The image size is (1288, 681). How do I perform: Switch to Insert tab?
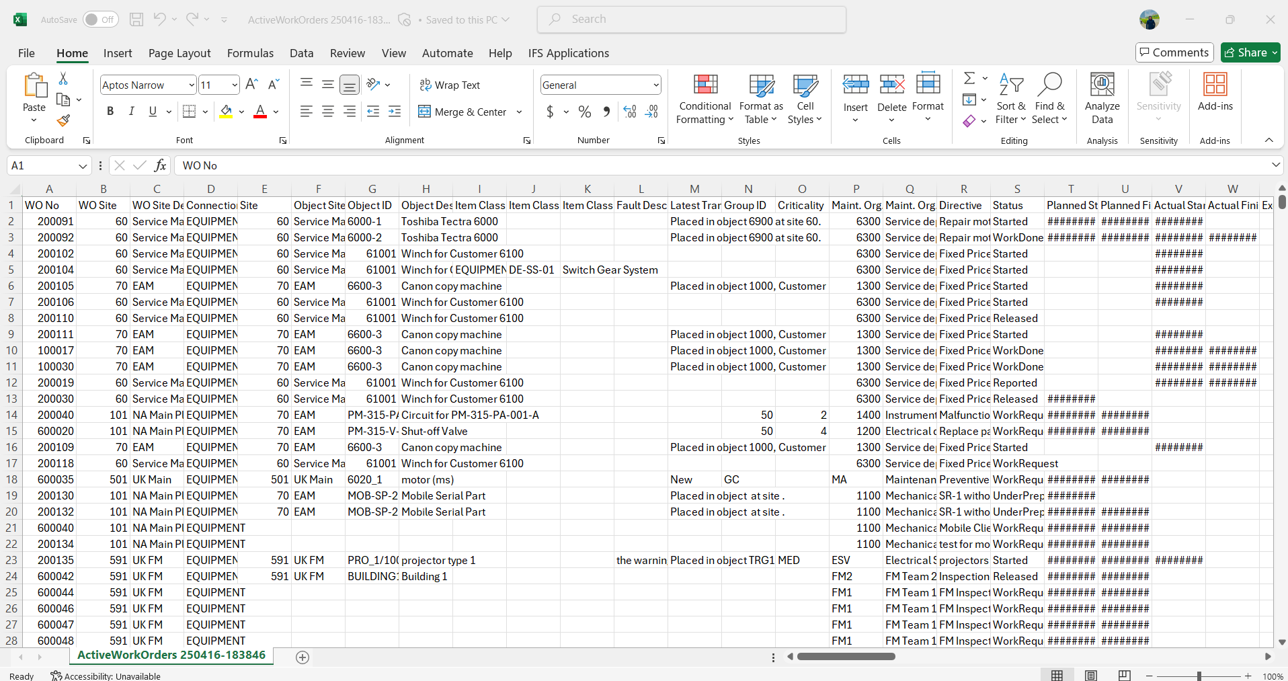point(118,53)
